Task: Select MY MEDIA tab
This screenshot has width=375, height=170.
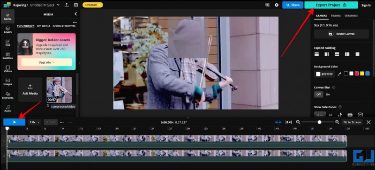Action: click(x=44, y=26)
